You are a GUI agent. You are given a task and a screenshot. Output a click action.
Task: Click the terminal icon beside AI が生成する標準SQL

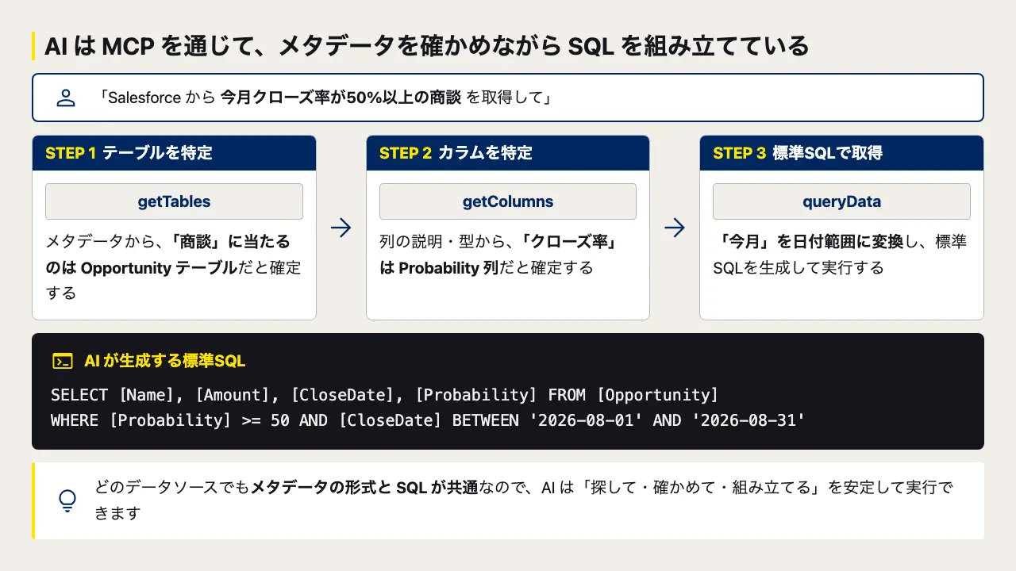click(x=62, y=361)
